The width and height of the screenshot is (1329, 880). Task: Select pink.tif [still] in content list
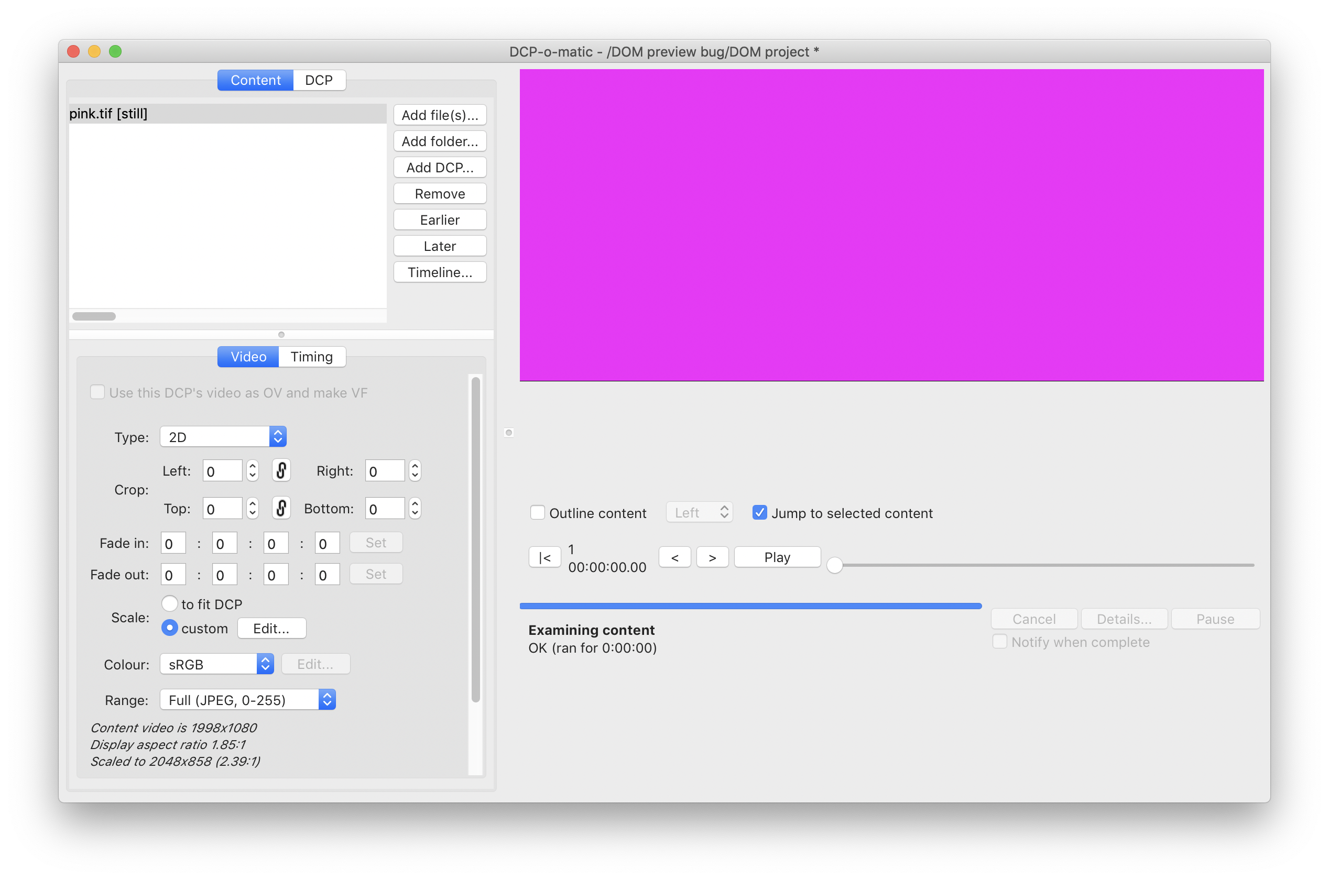pyautogui.click(x=108, y=114)
